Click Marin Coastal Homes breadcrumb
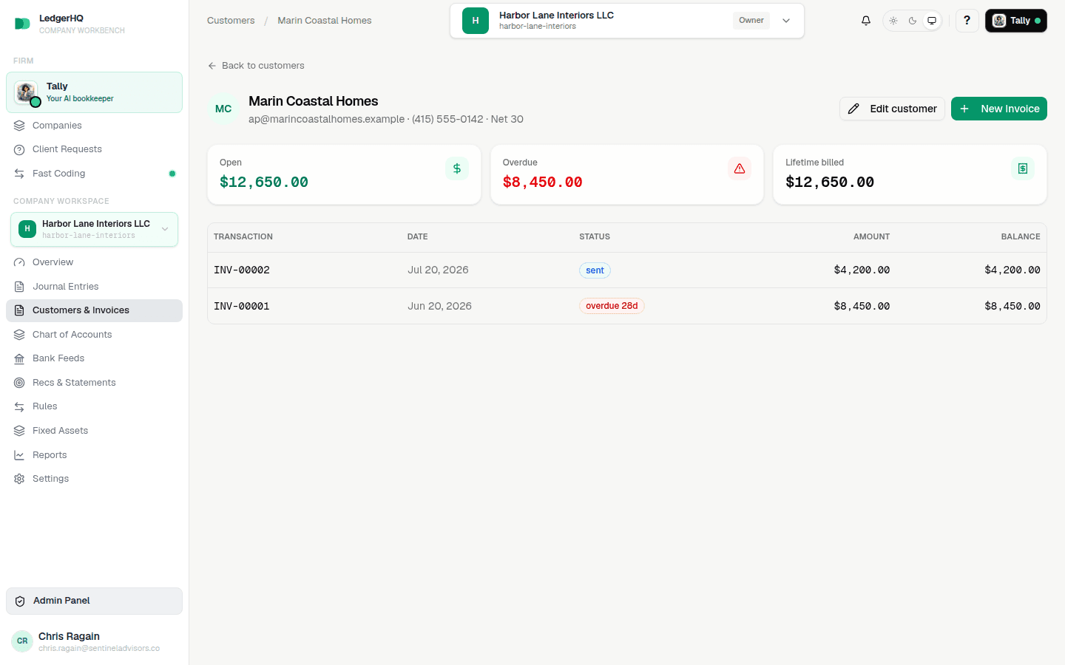Viewport: 1065px width, 665px height. click(x=325, y=21)
